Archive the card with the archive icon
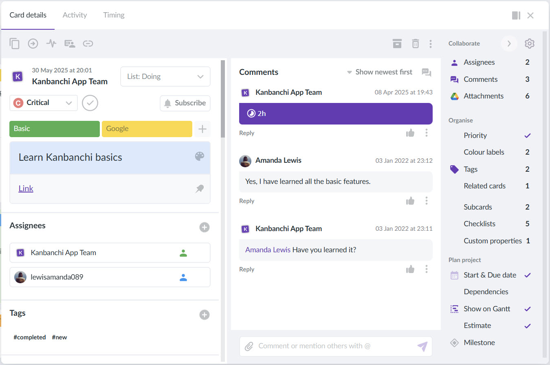This screenshot has height=365, width=550. [x=397, y=44]
